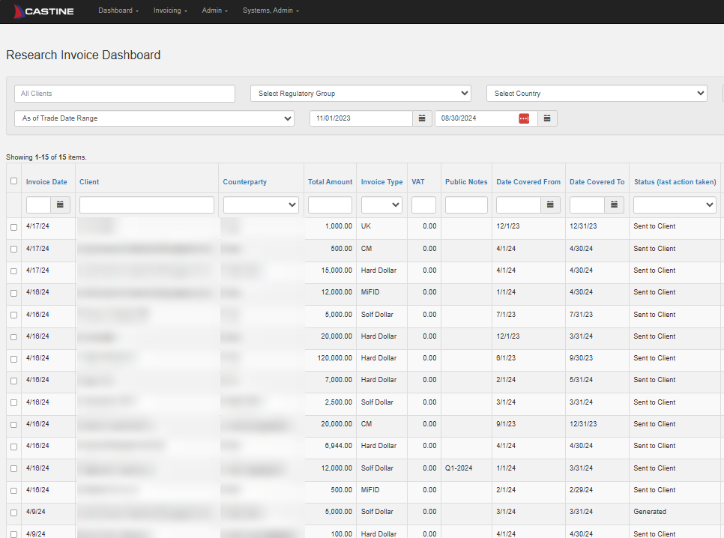
Task: Open the Date Covered To filter calendar
Action: [614, 205]
